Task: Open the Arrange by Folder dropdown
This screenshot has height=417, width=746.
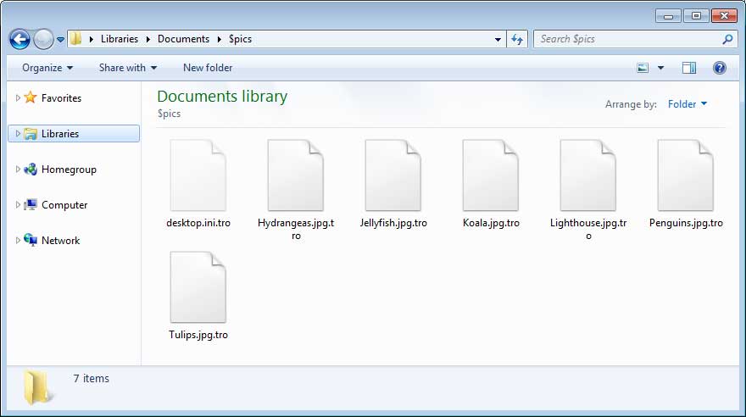Action: click(687, 104)
